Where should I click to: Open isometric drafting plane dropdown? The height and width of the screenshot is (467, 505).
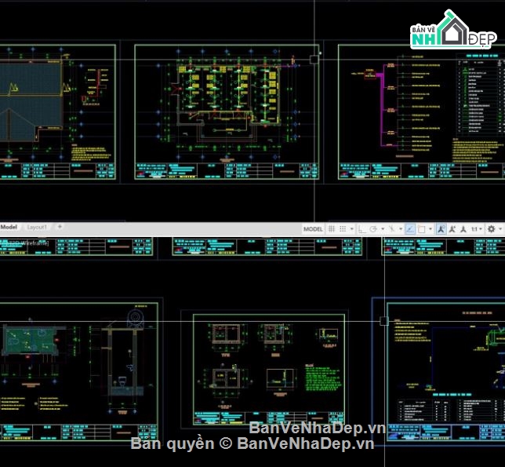point(401,229)
